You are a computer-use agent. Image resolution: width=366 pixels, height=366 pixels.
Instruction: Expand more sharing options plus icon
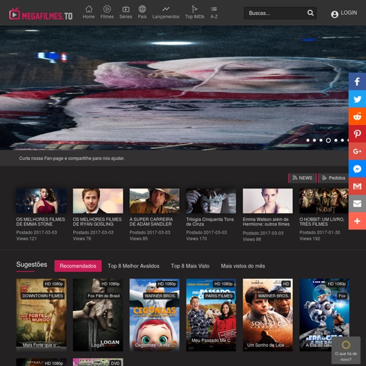357,221
